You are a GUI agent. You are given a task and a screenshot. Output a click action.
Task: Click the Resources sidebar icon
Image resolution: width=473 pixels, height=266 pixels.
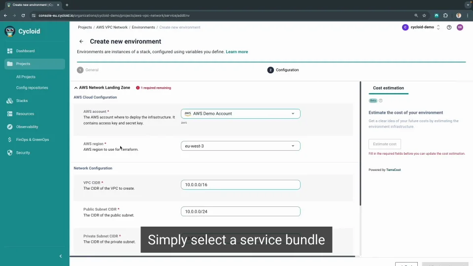(x=10, y=114)
